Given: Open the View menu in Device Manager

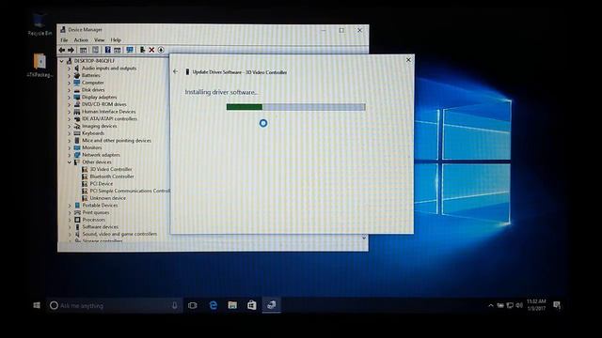Looking at the screenshot, I should 100,39.
